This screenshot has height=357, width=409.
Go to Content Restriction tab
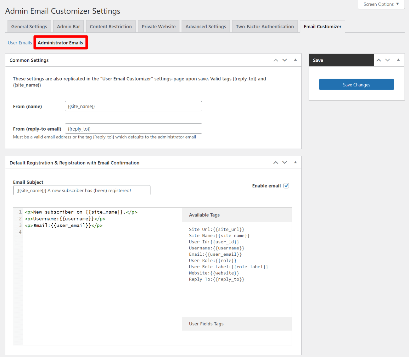111,26
